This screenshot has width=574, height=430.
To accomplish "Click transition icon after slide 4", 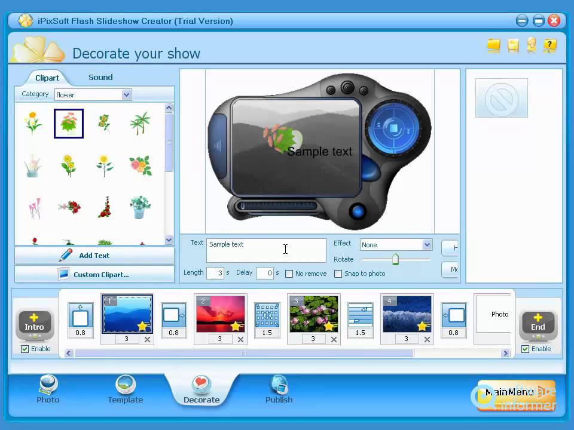I will pyautogui.click(x=453, y=315).
